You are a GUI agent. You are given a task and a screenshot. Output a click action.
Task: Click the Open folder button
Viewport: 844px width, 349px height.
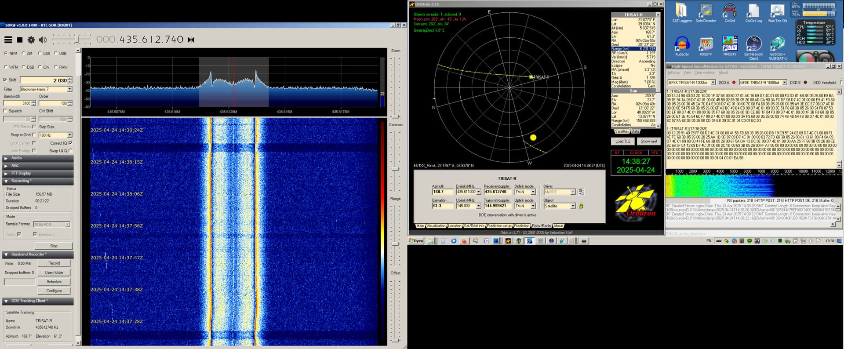coord(54,273)
